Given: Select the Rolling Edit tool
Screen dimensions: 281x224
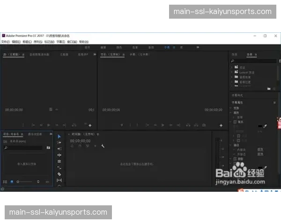Looking at the screenshot, I should [x=59, y=161].
